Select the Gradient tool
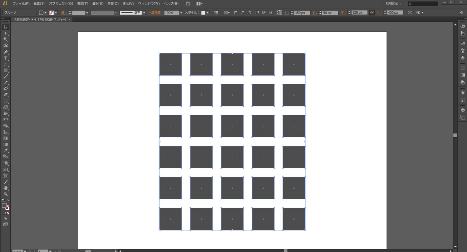 [5, 144]
